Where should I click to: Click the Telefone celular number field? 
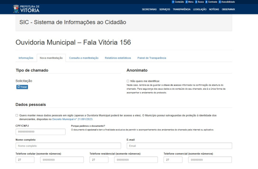pos(62,160)
